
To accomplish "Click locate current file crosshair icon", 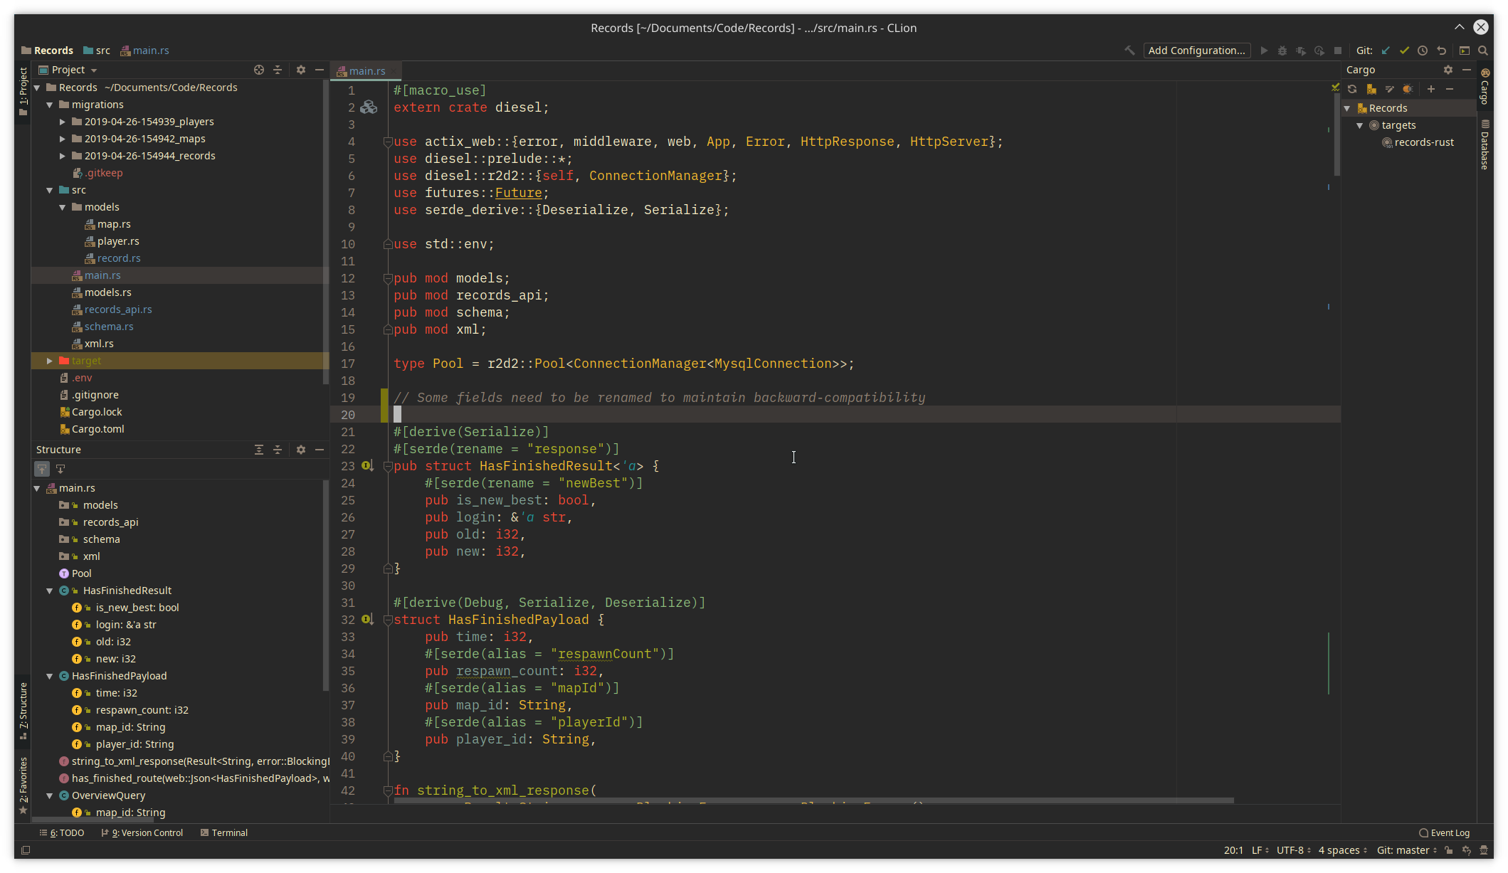I will tap(259, 70).
